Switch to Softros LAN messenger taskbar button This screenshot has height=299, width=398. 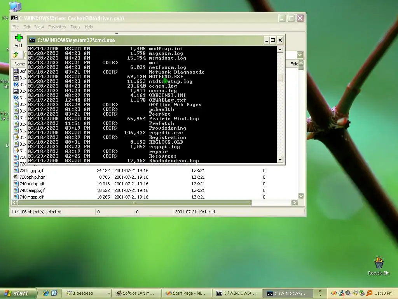(137, 293)
